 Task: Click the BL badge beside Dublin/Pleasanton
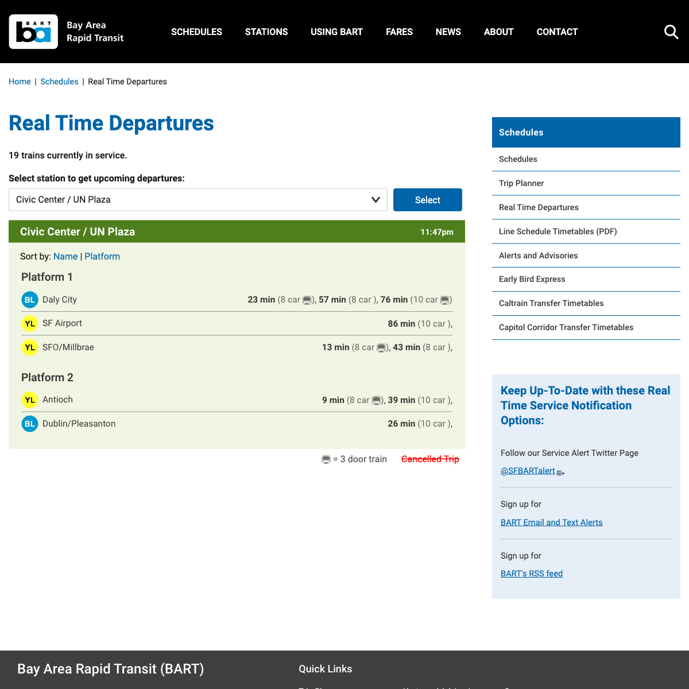(30, 424)
